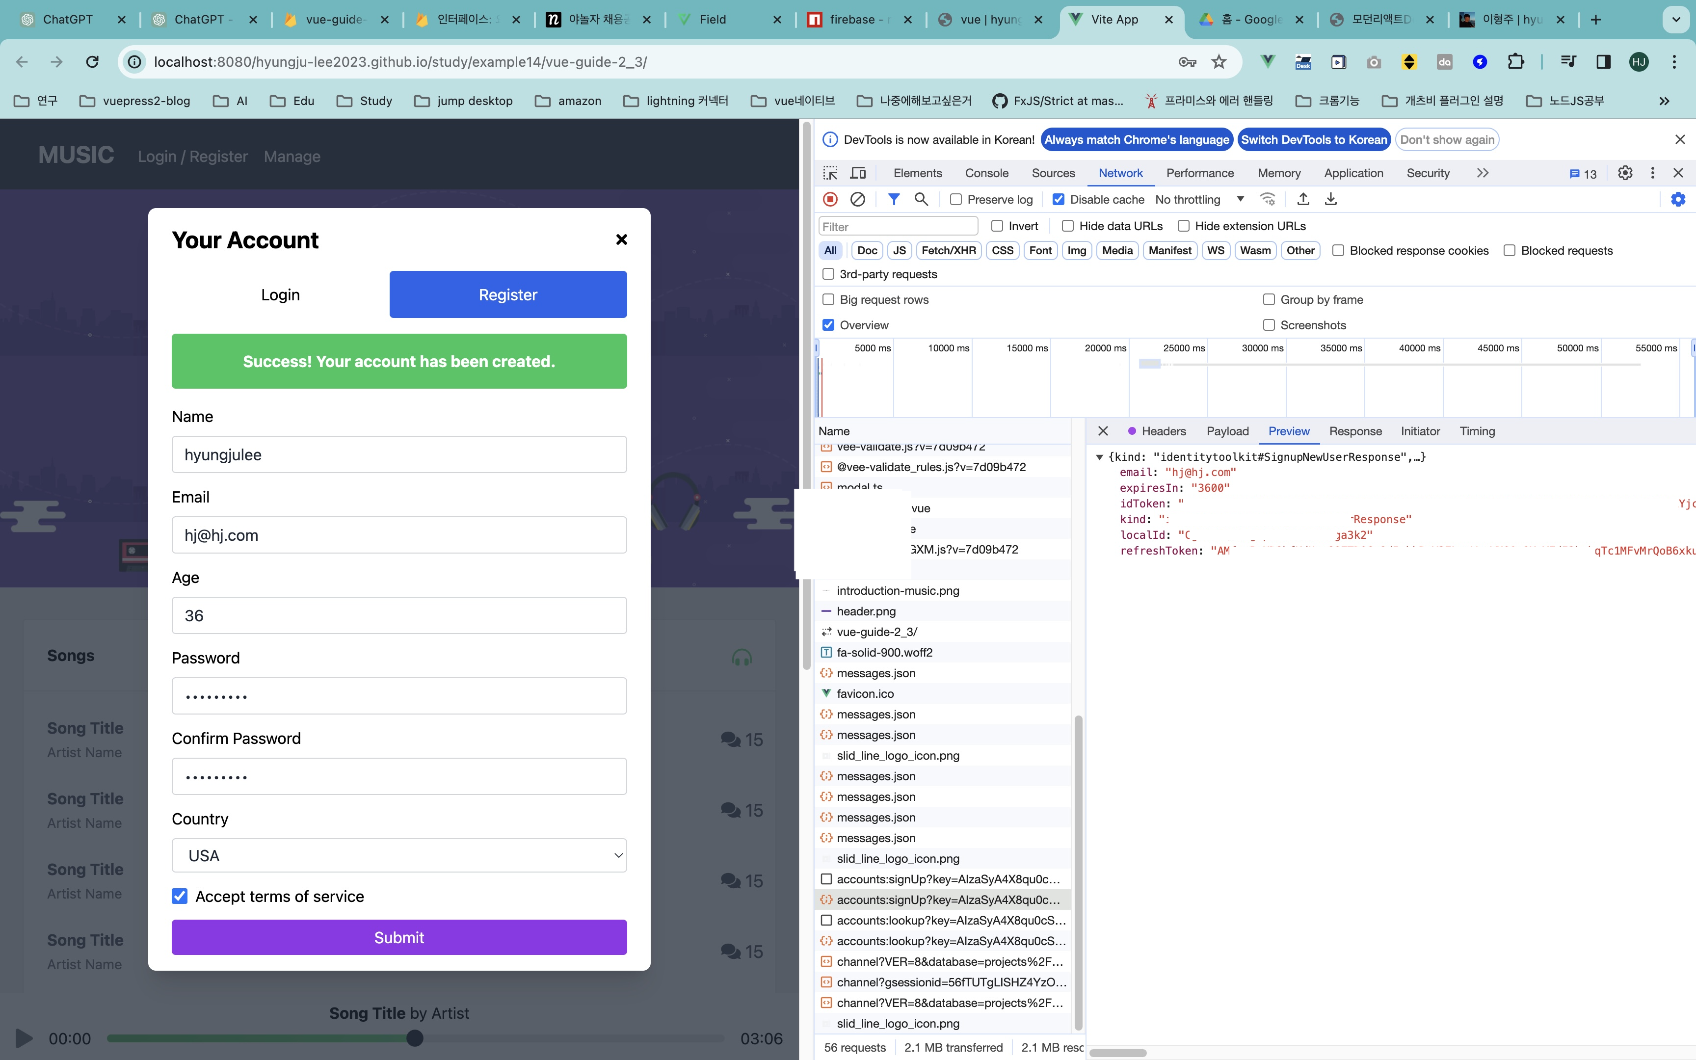Screen dimensions: 1696x1060
Task: Switch to the Login form tab
Action: (280, 294)
